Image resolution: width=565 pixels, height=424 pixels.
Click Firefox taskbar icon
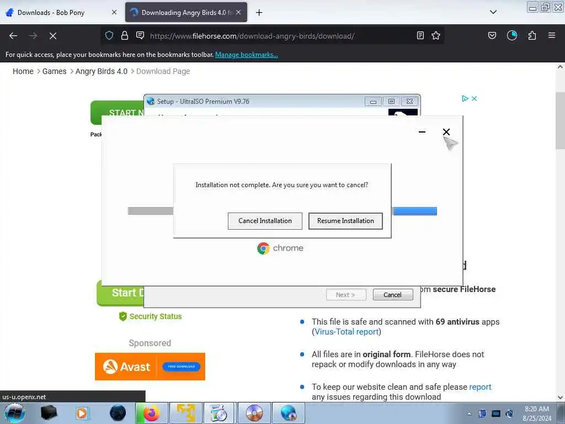coord(151,413)
